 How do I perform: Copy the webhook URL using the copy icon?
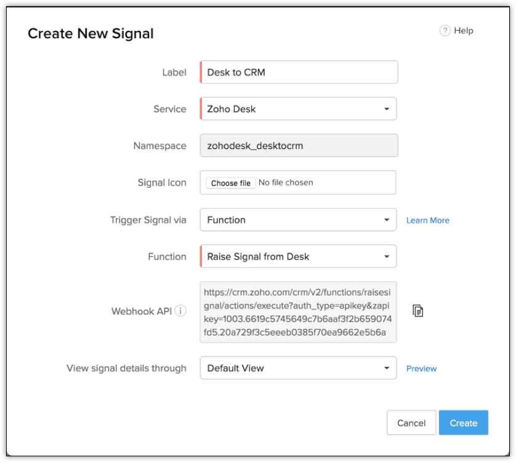point(417,310)
